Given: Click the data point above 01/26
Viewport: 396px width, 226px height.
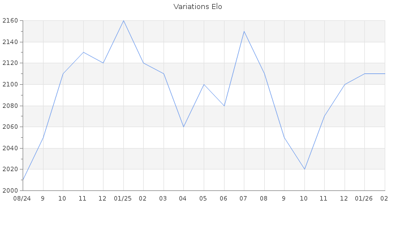Looking at the screenshot, I should (364, 73).
